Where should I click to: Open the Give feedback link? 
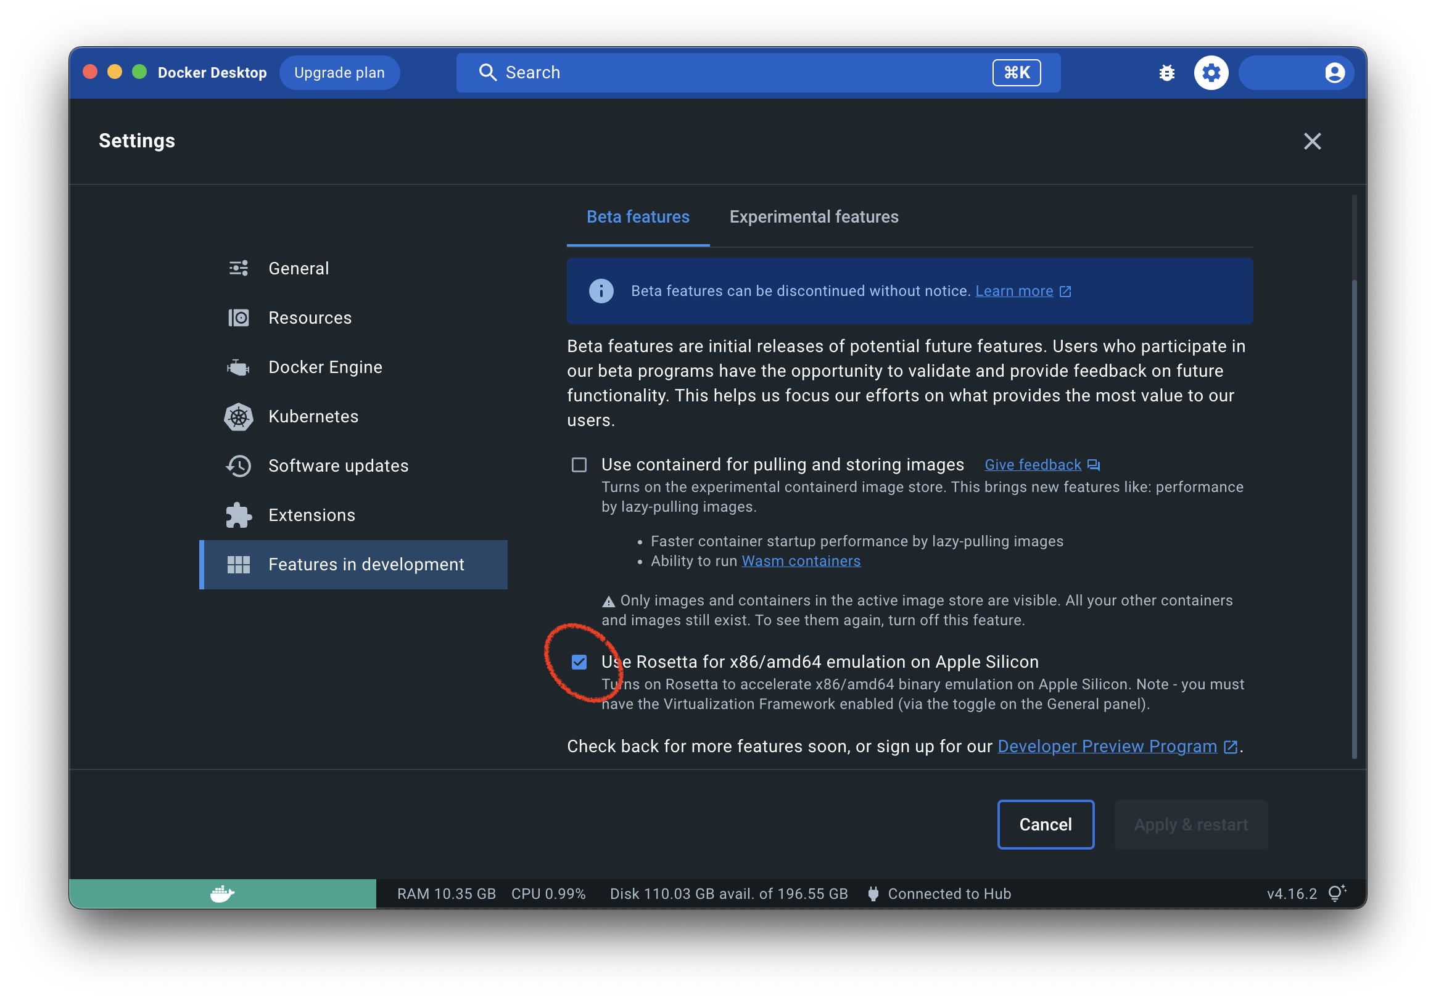point(1033,465)
